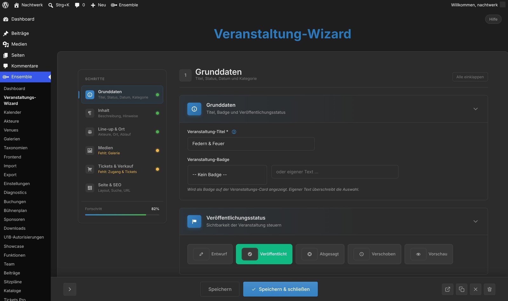Screen dimensions: 508x301
Task: Click the trash delete icon in the bottom bar
Action: pyautogui.click(x=490, y=289)
